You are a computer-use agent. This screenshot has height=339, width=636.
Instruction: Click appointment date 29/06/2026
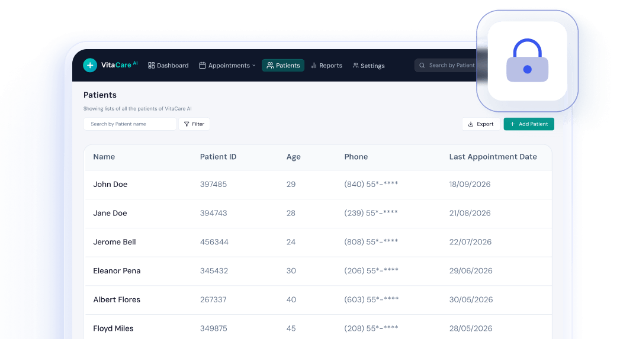(x=471, y=270)
